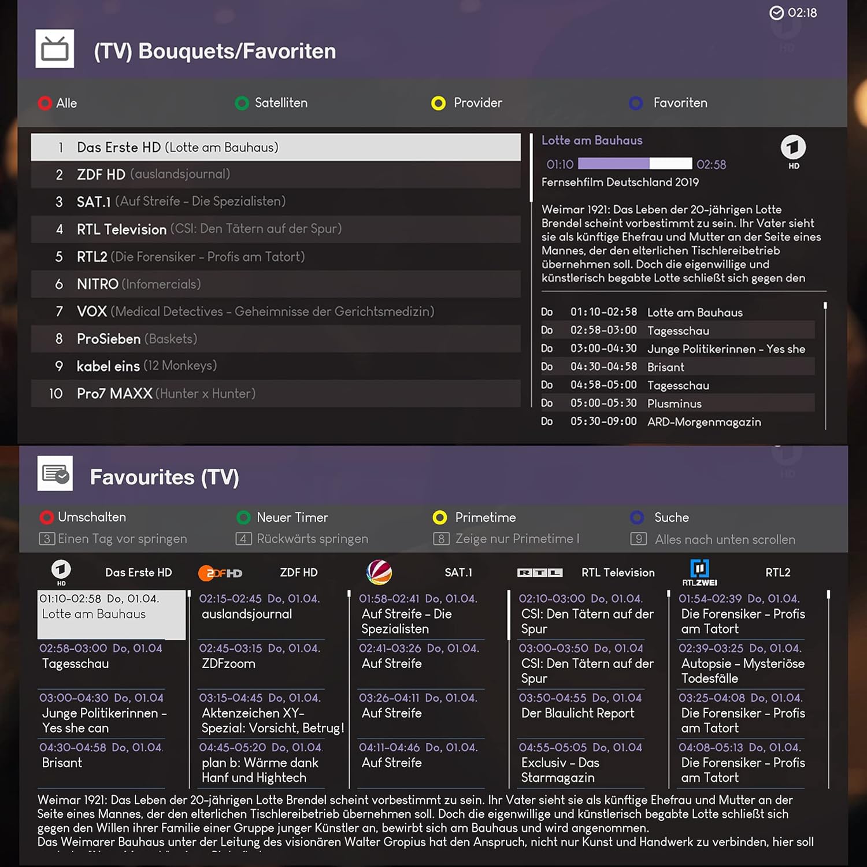Select ZDF HD in the channel list

[x=275, y=175]
